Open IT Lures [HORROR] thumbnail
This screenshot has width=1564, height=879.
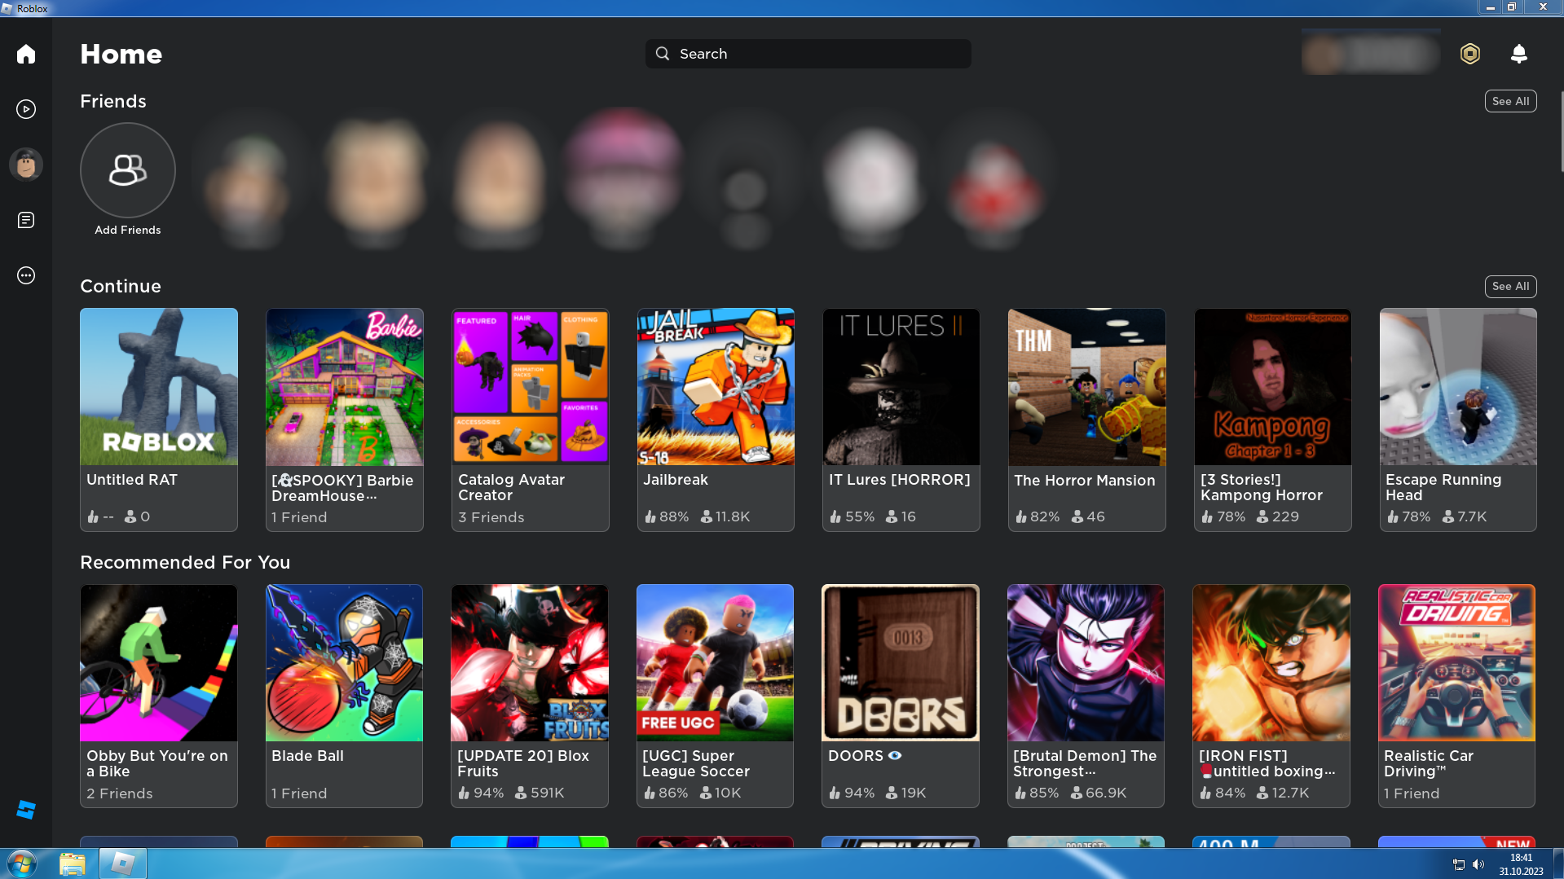tap(901, 387)
